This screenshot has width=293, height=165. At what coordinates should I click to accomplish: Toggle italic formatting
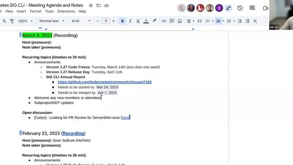pos(130,21)
